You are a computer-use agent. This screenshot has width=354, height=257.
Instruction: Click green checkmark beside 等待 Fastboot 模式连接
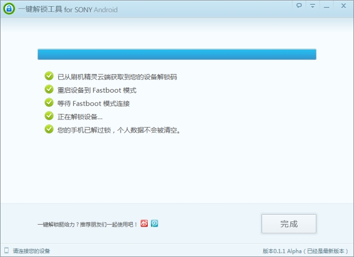pyautogui.click(x=49, y=102)
